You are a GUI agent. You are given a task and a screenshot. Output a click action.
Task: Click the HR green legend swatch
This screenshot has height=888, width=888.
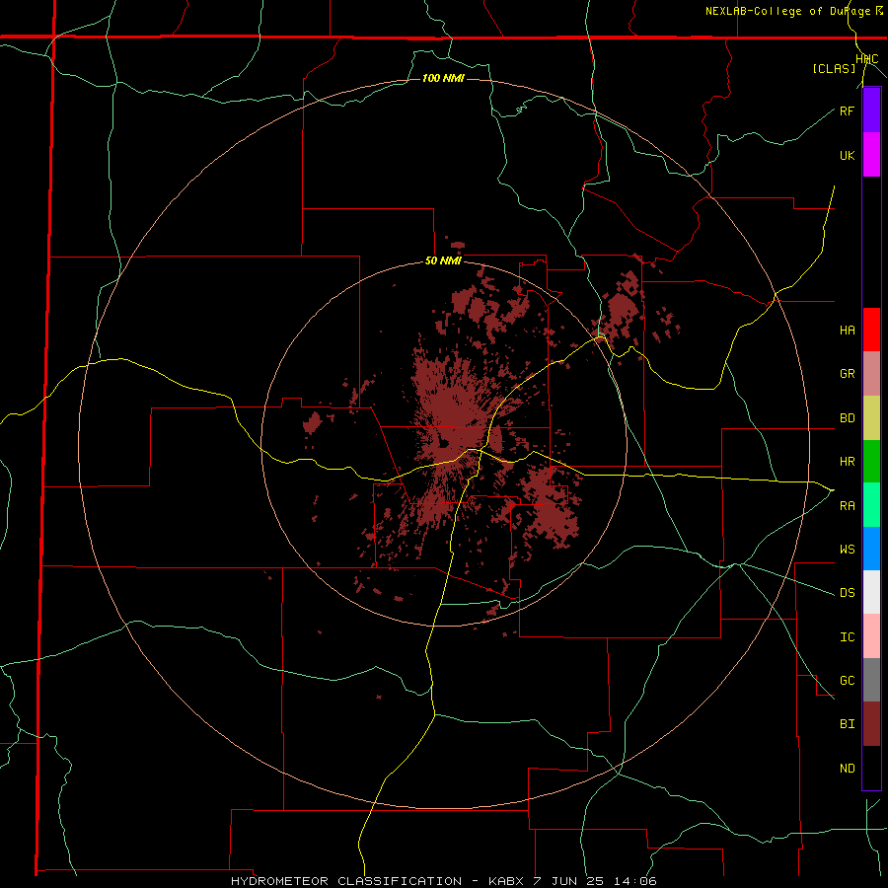click(871, 462)
